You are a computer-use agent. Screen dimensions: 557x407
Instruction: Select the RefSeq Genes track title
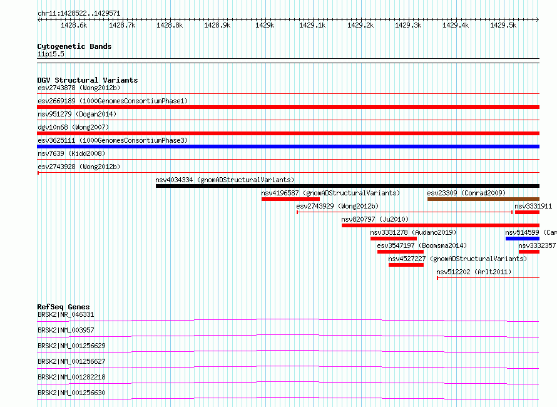point(64,307)
